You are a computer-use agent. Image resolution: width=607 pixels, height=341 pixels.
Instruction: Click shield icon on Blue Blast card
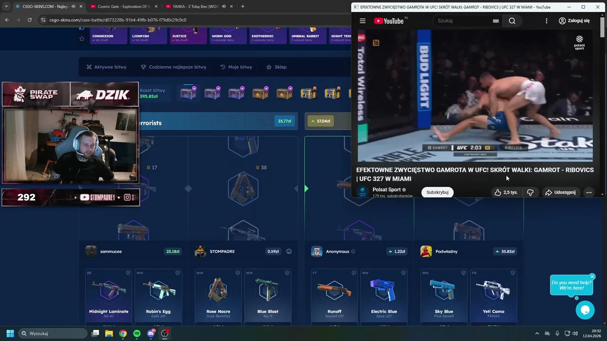coord(287,273)
